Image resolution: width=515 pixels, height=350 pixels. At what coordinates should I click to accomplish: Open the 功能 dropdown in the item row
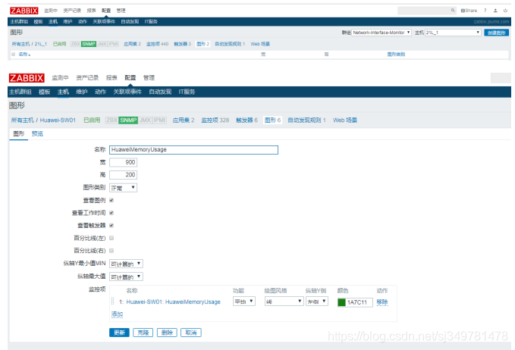[x=244, y=301]
